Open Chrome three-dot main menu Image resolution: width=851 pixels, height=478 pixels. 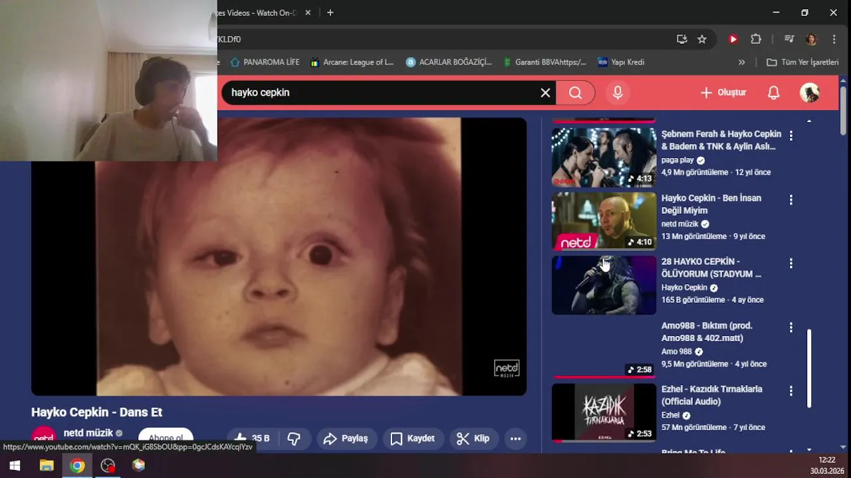click(x=834, y=39)
